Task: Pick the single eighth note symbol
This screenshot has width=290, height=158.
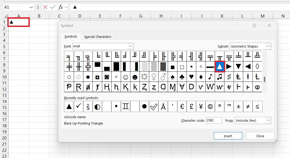Action: pos(210,77)
